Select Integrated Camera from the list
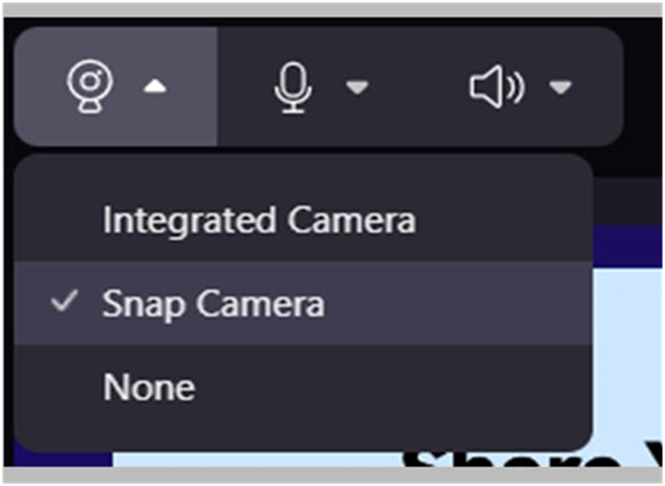The width and height of the screenshot is (665, 486). tap(259, 221)
